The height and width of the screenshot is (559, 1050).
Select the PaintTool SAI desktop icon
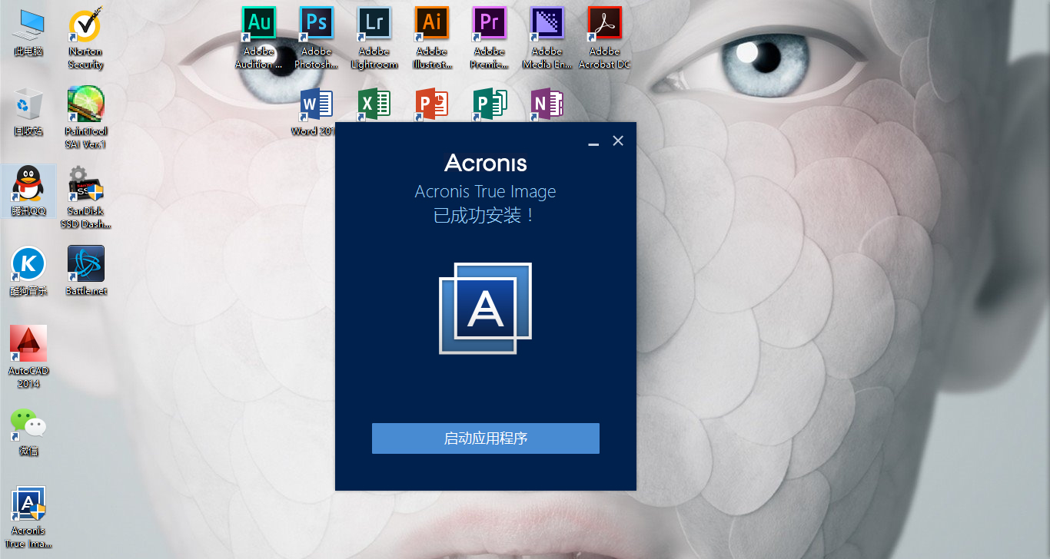coord(85,118)
